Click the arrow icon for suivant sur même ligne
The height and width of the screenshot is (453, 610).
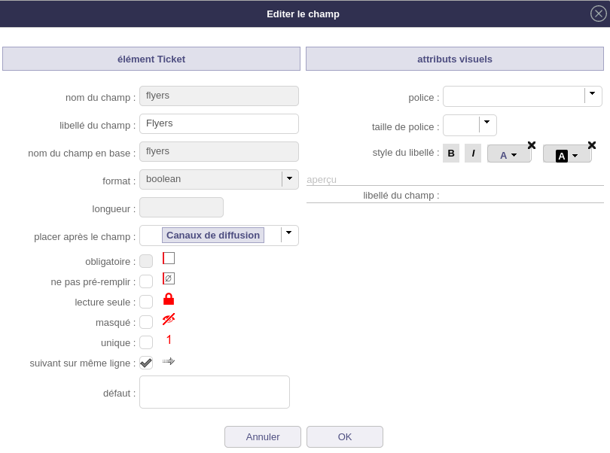[x=169, y=361]
